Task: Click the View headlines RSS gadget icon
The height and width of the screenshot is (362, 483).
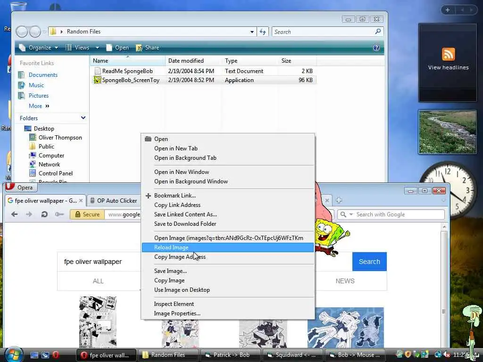Action: [x=449, y=54]
